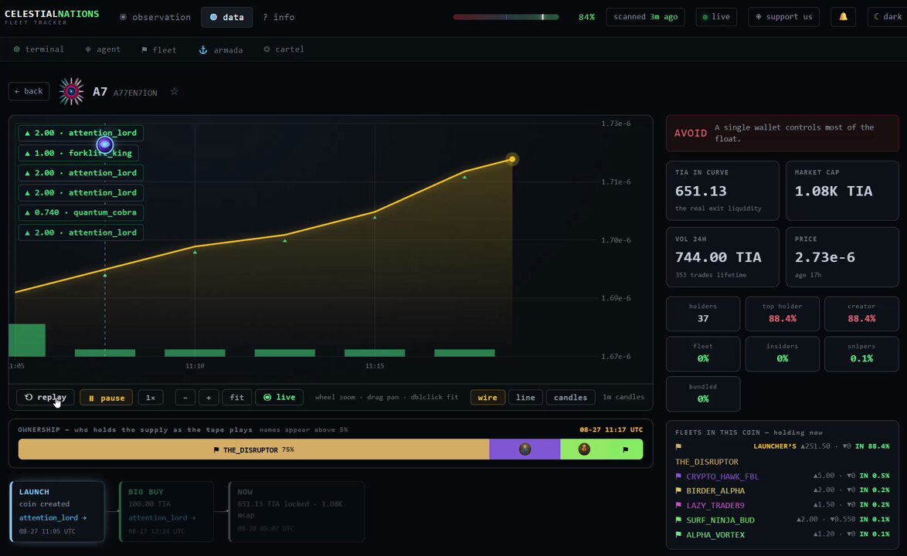This screenshot has width=907, height=556.
Task: Select the candles chart style
Action: [x=570, y=397]
